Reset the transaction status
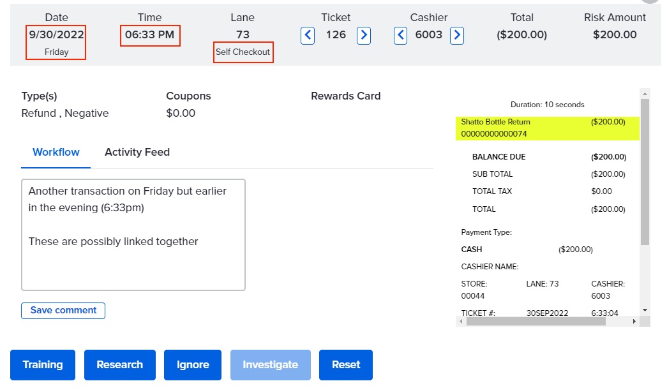The image size is (667, 388). 346,365
